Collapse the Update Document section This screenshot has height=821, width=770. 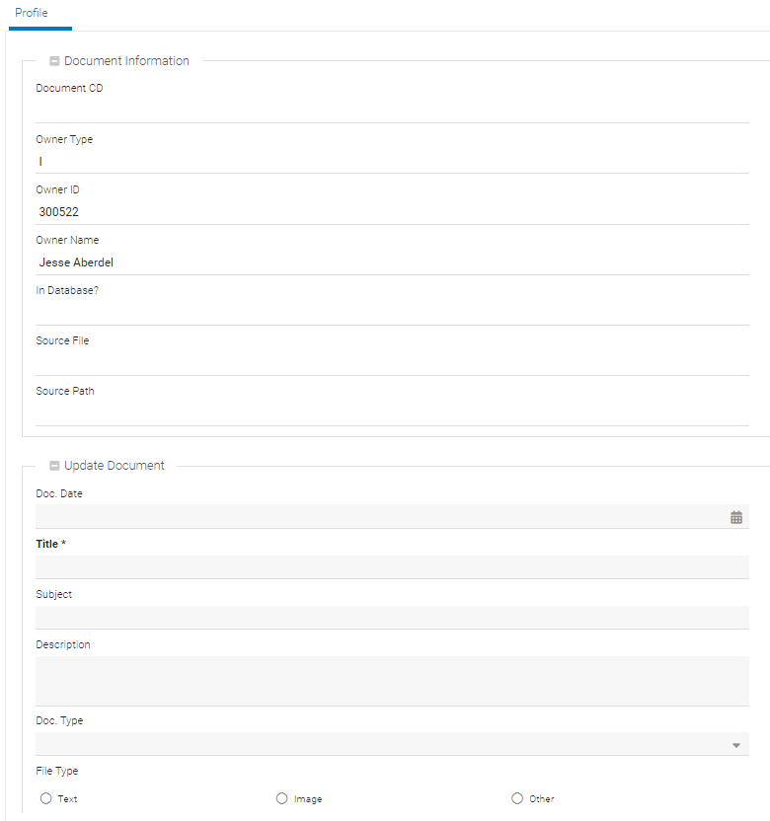pos(55,466)
